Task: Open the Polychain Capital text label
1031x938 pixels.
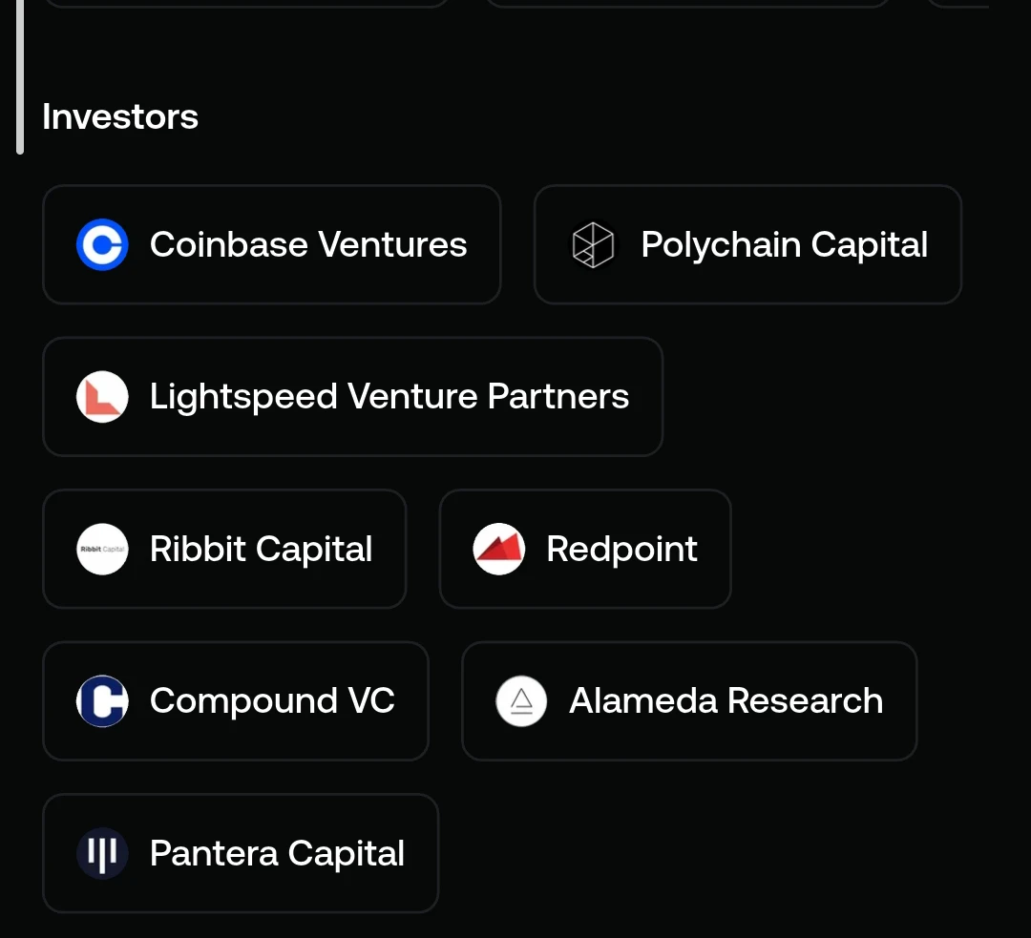Action: point(785,244)
